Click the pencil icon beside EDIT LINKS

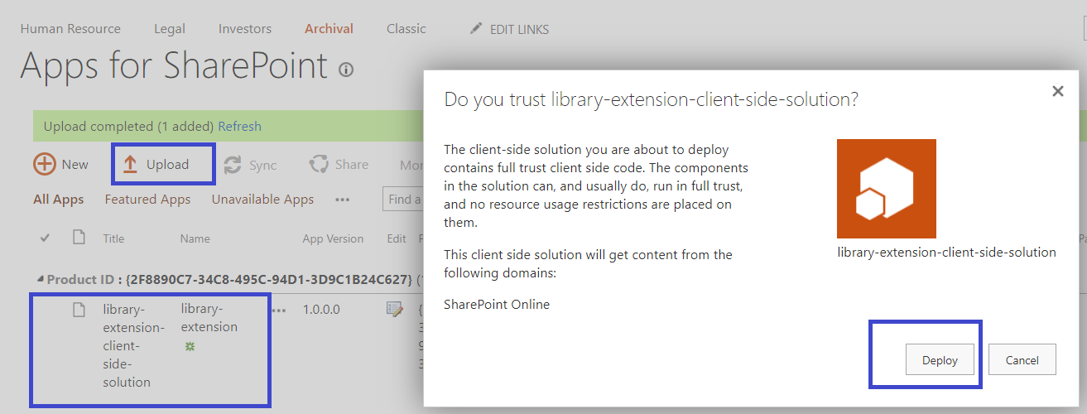pos(476,28)
